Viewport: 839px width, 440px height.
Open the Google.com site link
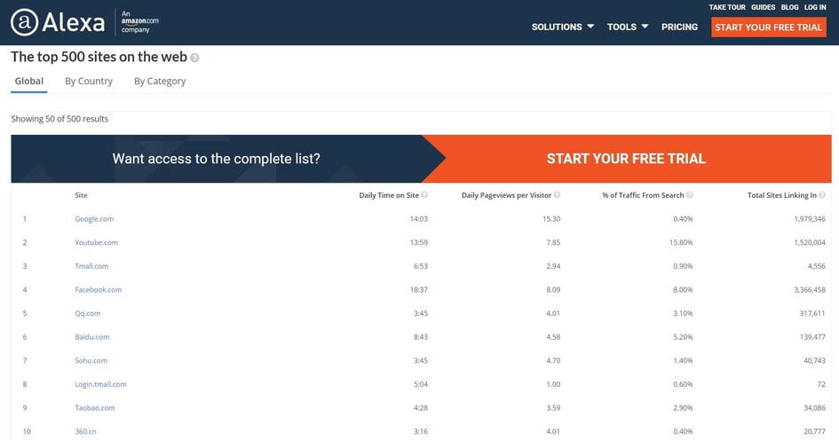(x=94, y=218)
